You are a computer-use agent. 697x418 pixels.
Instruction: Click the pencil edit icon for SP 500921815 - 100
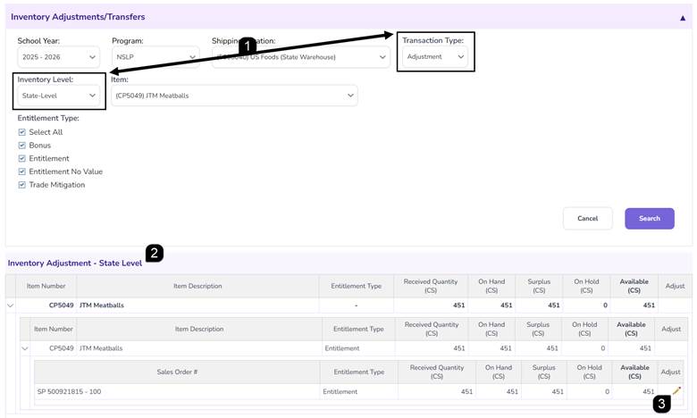click(676, 391)
